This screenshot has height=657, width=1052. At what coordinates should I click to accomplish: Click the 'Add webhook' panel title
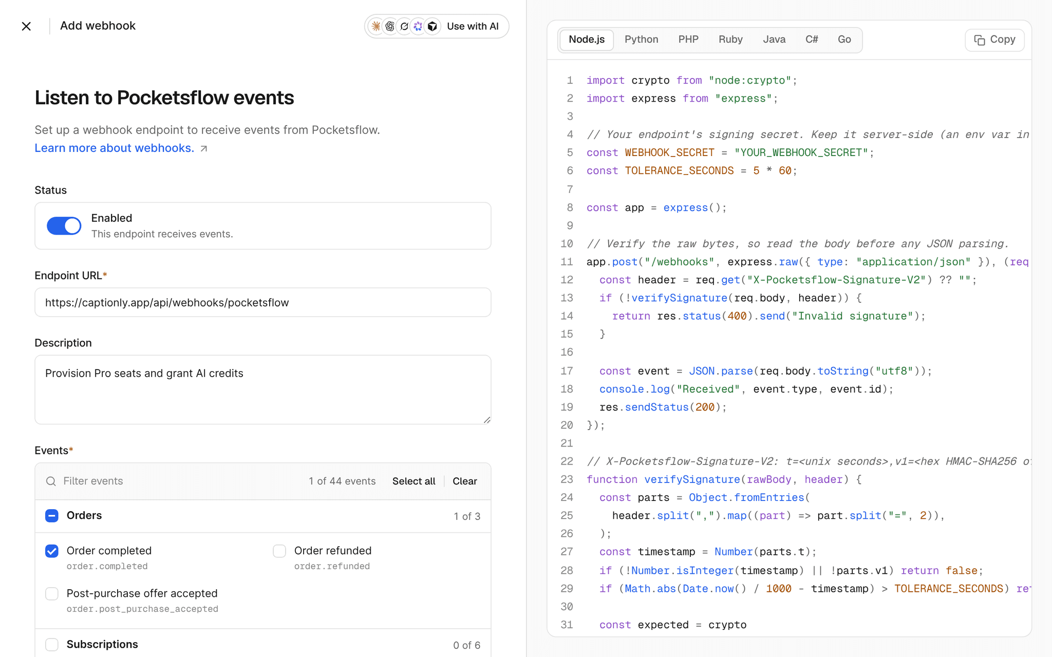[x=98, y=26]
